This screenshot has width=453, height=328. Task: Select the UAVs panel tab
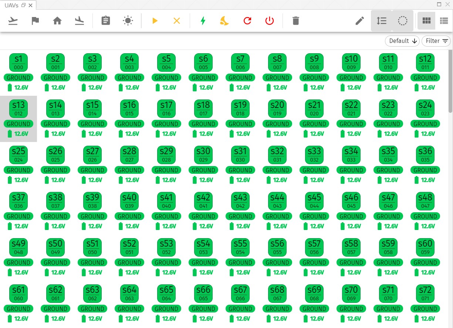tap(11, 5)
